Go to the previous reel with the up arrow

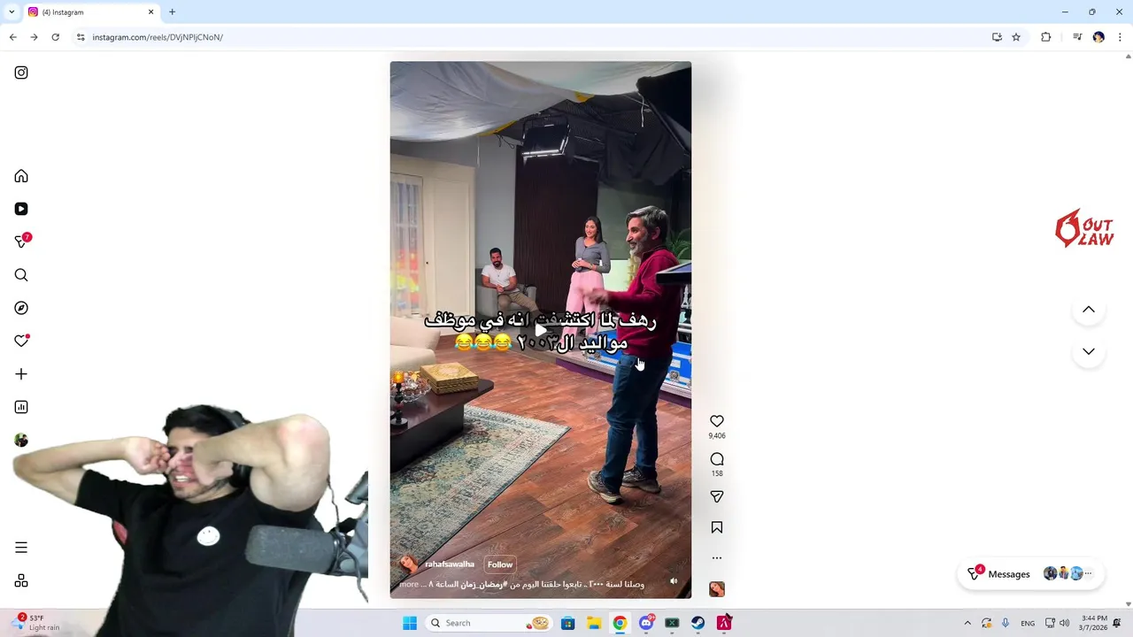click(1089, 310)
